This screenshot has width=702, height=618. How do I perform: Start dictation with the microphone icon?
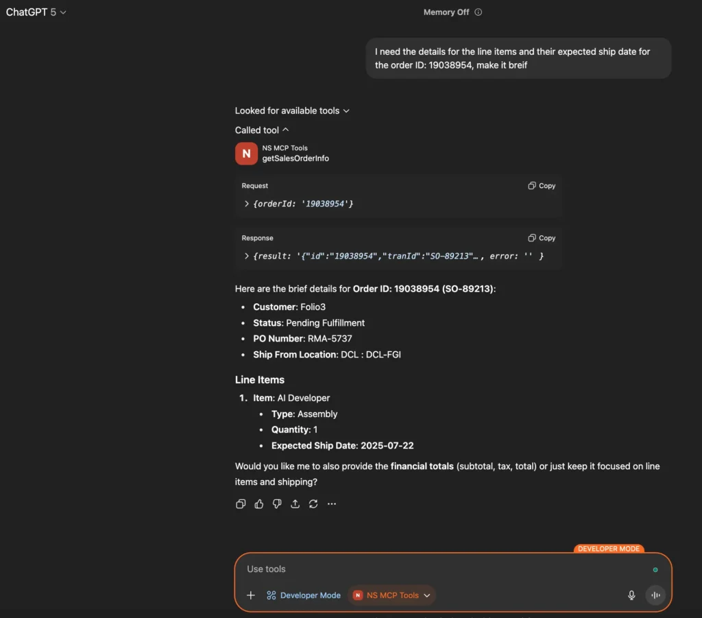click(x=631, y=595)
